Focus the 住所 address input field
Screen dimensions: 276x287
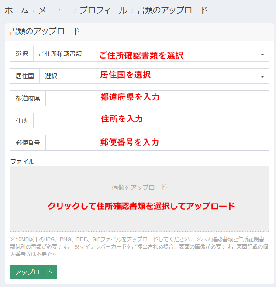click(x=151, y=121)
